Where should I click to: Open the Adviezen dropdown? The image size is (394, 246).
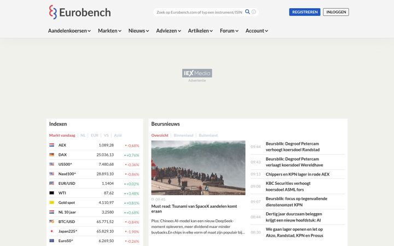pyautogui.click(x=169, y=31)
